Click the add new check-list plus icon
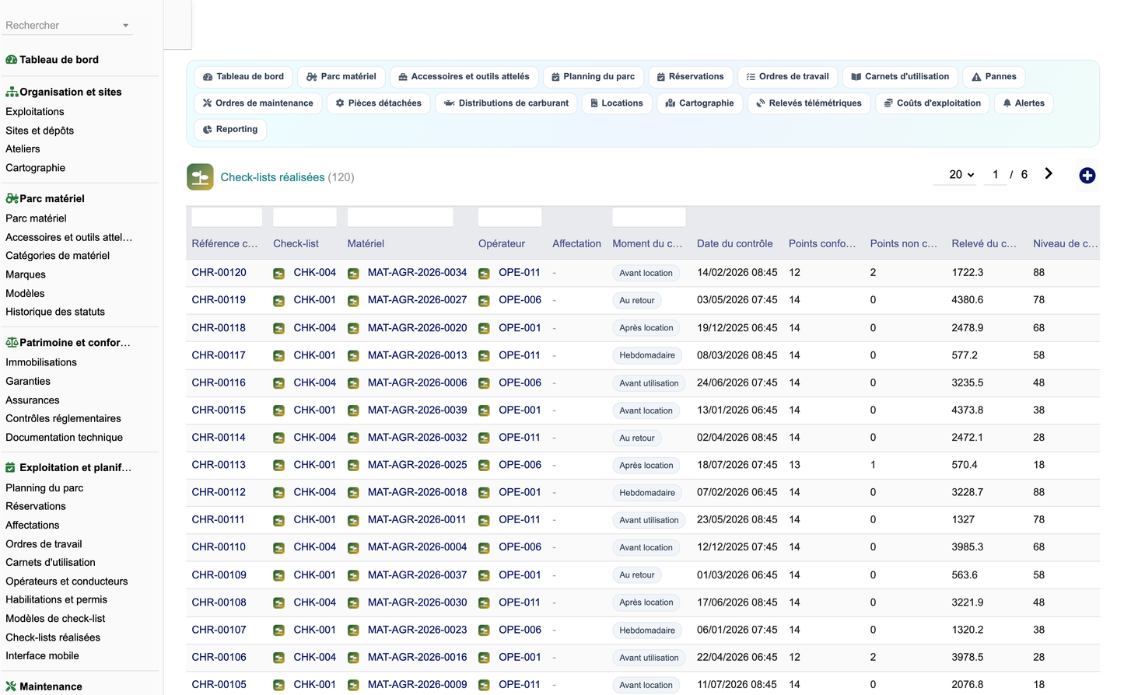 pos(1087,176)
